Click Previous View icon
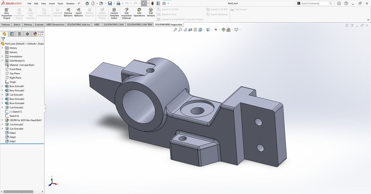This screenshot has width=371, height=194. click(185, 30)
